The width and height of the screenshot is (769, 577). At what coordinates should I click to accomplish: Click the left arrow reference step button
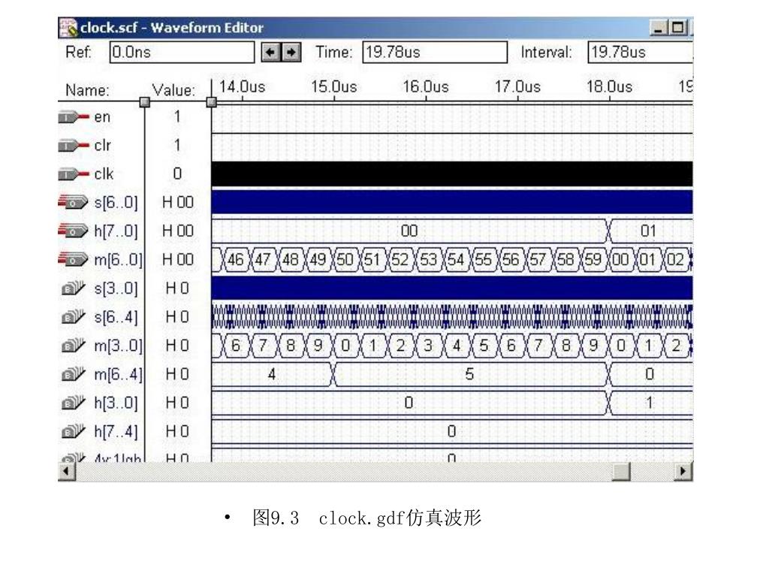click(x=270, y=52)
